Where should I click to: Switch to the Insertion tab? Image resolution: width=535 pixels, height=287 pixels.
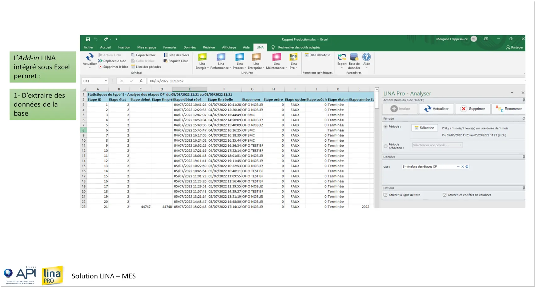click(124, 47)
